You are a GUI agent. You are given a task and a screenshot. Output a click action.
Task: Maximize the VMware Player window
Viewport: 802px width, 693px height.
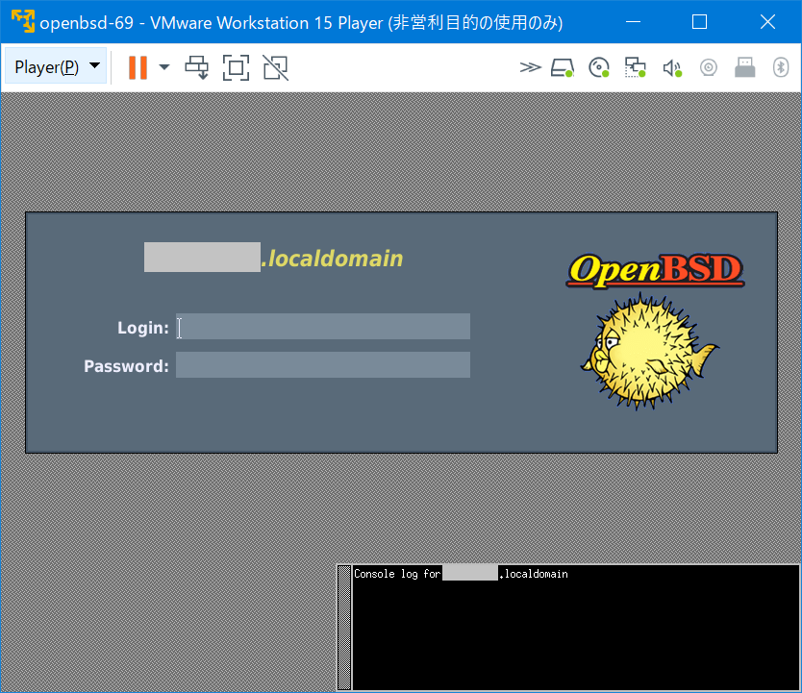pos(699,21)
